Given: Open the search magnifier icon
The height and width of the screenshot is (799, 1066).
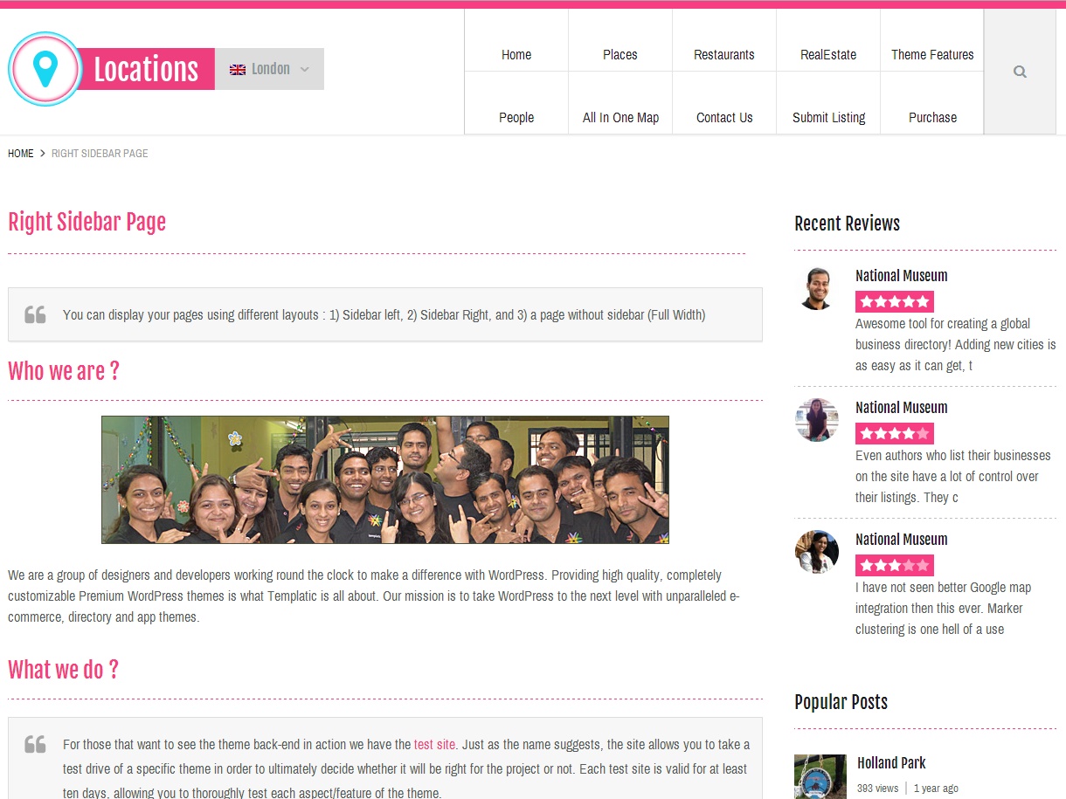Looking at the screenshot, I should coord(1020,72).
